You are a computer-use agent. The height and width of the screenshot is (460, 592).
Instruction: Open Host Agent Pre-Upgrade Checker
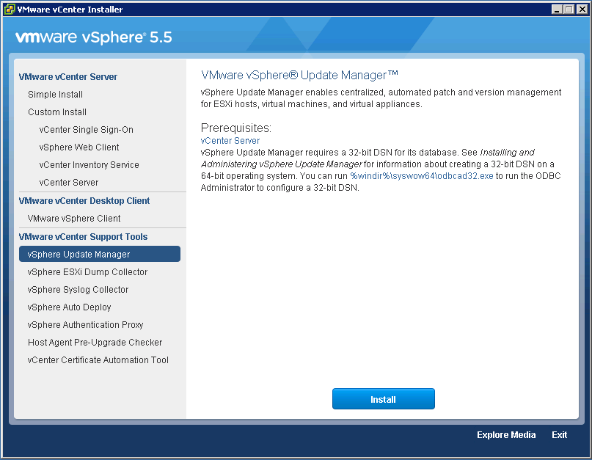[x=95, y=343]
